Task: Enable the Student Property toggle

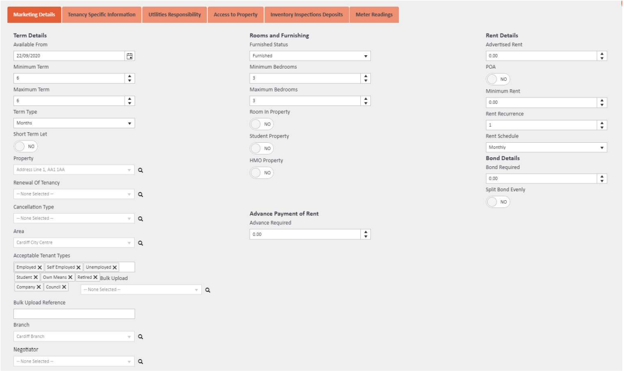Action: click(x=261, y=148)
